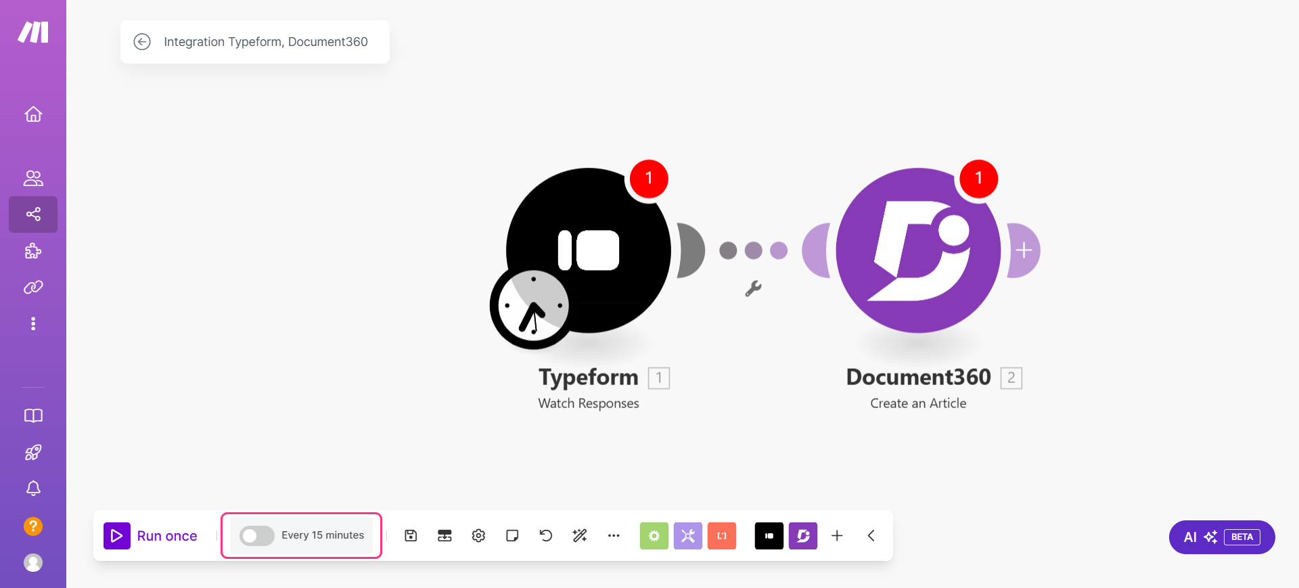This screenshot has width=1299, height=588.
Task: Click the Run once button
Action: pyautogui.click(x=150, y=536)
